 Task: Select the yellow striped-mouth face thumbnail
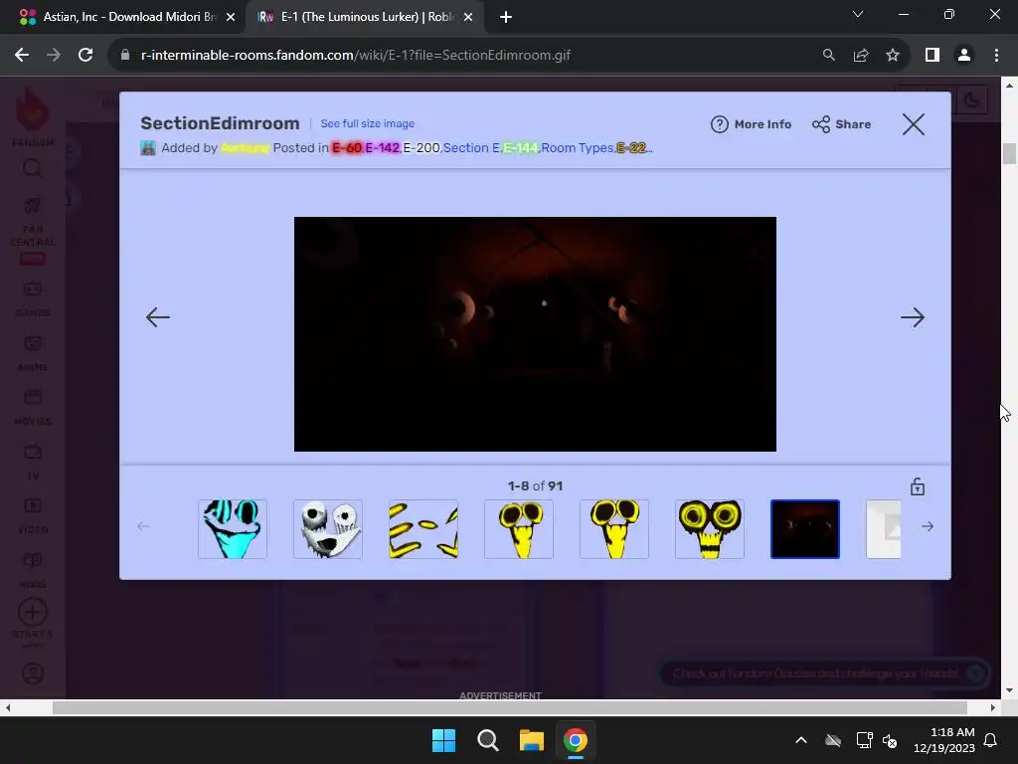coord(710,529)
